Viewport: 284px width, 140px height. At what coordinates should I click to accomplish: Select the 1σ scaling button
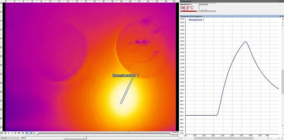pyautogui.click(x=14, y=138)
